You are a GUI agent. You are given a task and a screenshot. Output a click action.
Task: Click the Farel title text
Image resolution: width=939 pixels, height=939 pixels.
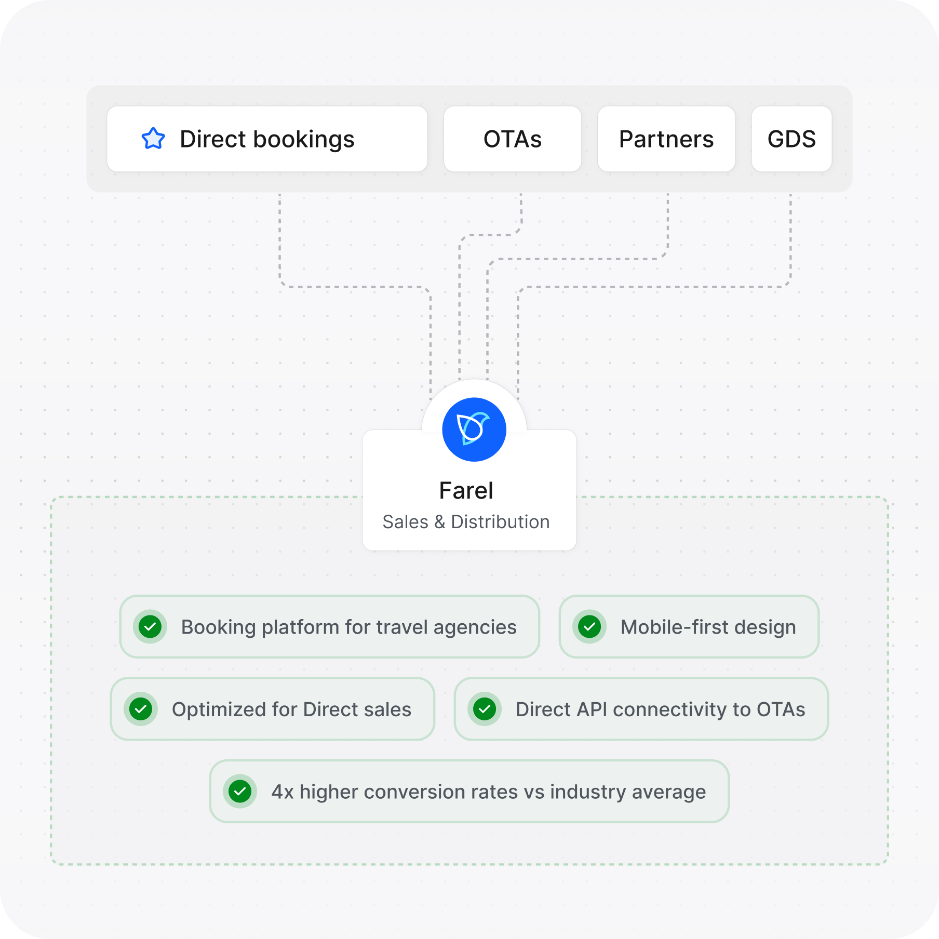(x=466, y=491)
